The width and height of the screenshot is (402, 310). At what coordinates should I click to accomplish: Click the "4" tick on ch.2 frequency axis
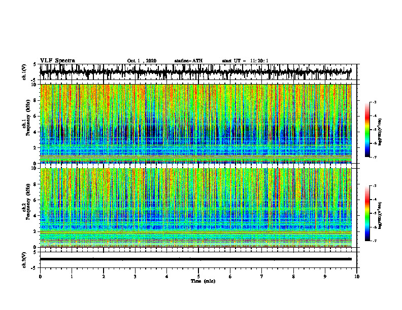pos(36,216)
